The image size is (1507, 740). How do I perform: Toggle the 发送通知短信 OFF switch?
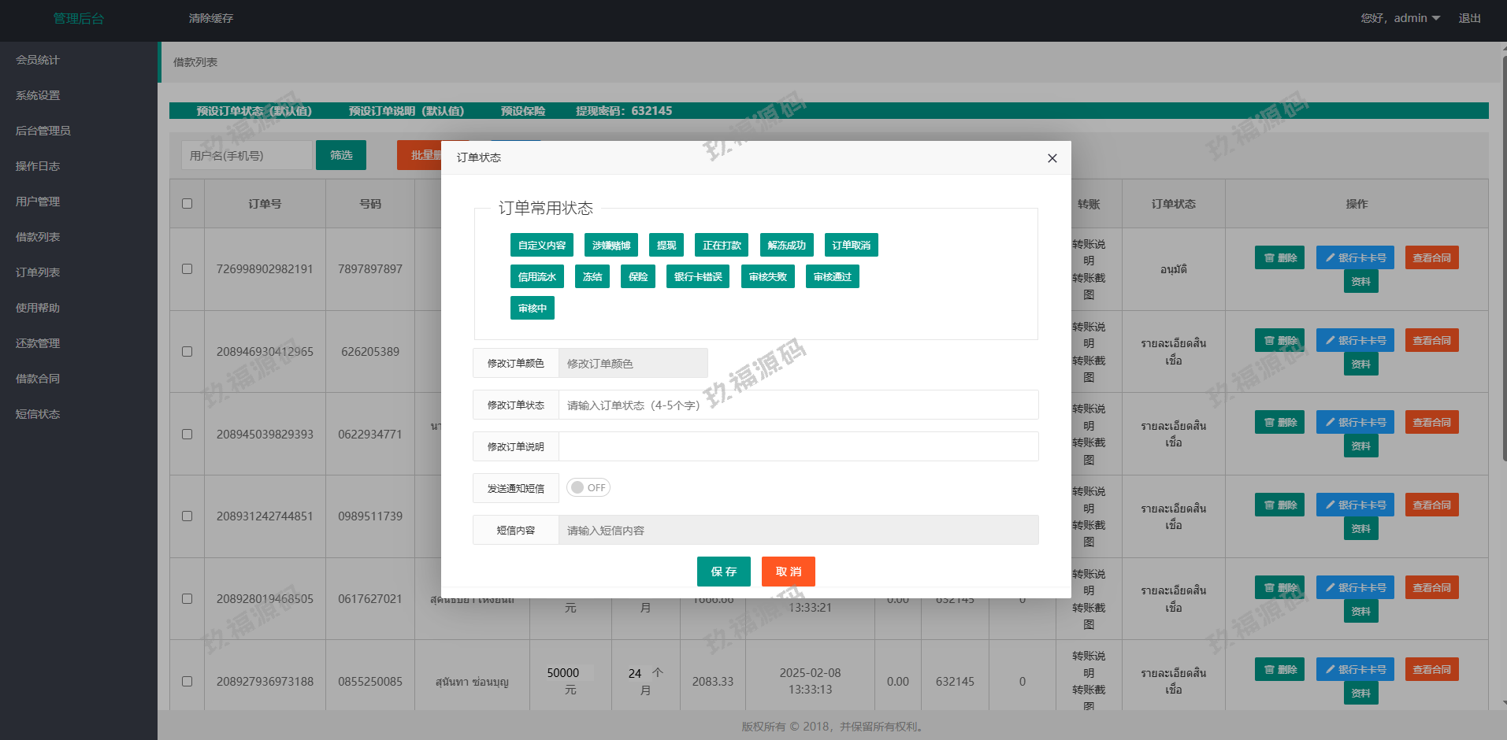point(588,488)
